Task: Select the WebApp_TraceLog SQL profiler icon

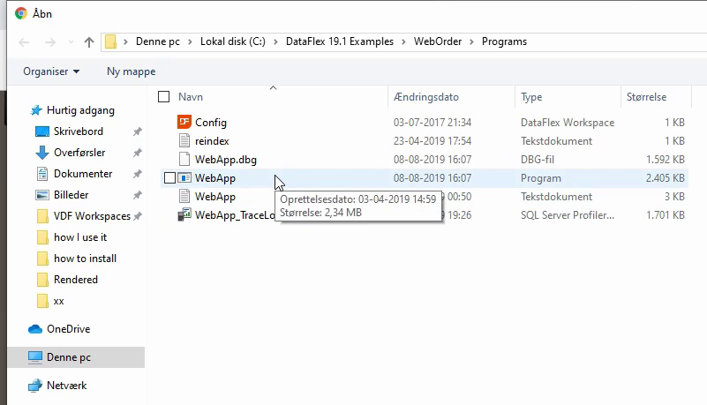Action: pyautogui.click(x=184, y=215)
